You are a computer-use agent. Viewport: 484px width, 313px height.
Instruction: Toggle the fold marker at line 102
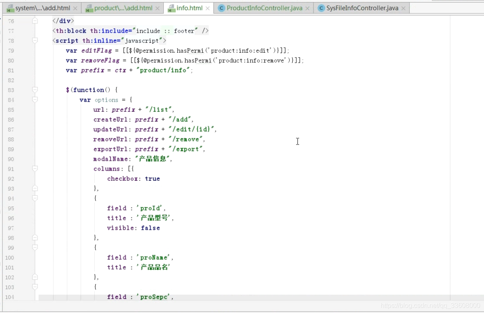tap(35, 277)
